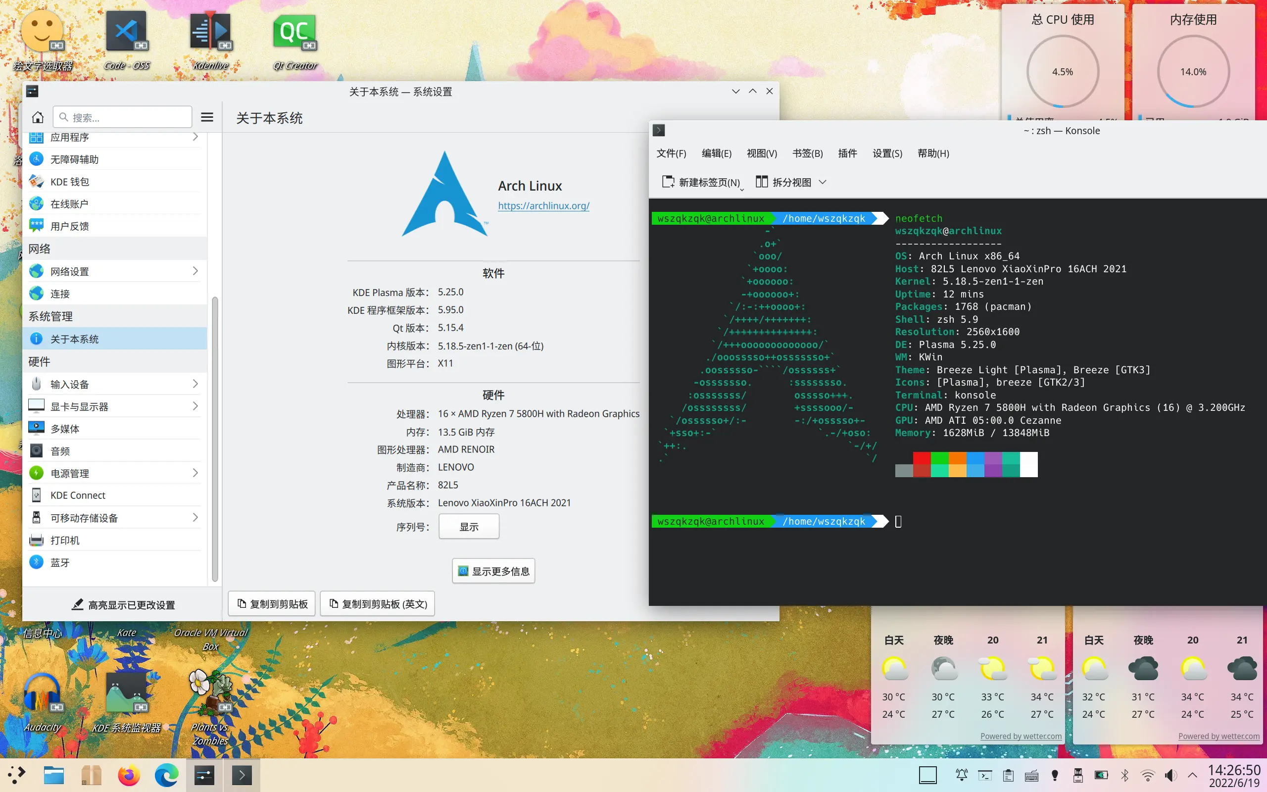Click the taskbar digital clock
The height and width of the screenshot is (792, 1267).
(1234, 776)
